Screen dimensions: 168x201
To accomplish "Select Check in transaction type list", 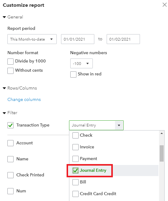I will pos(76,135).
